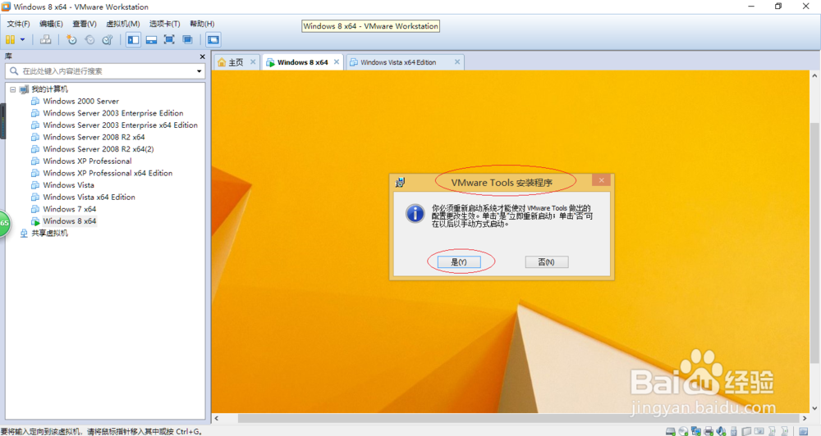Viewport: 821px width, 436px height.
Task: Click 是(Y) to restart now
Action: point(459,262)
